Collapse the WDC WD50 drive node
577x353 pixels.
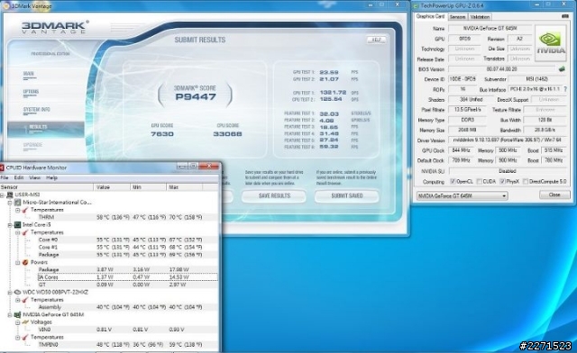10,293
